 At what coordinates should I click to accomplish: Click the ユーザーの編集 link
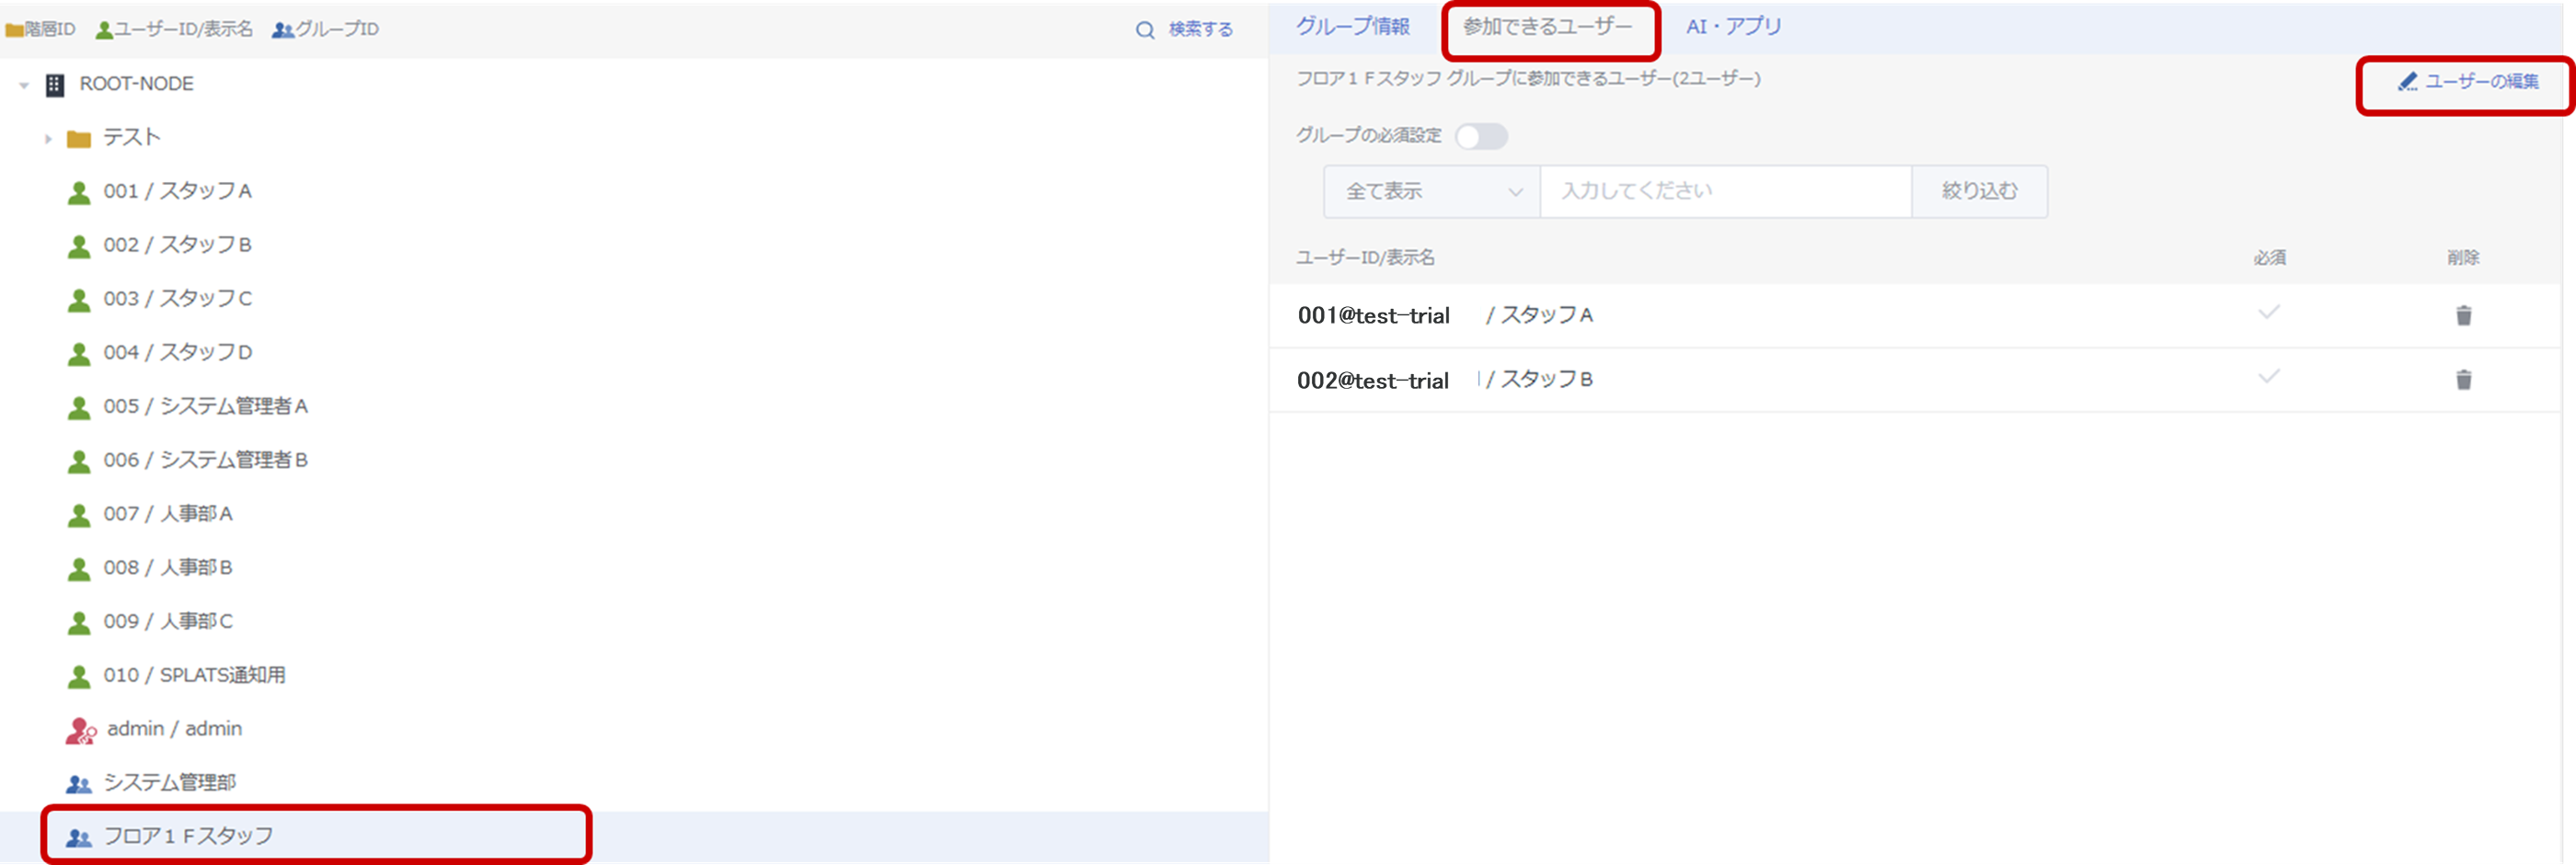[2468, 82]
